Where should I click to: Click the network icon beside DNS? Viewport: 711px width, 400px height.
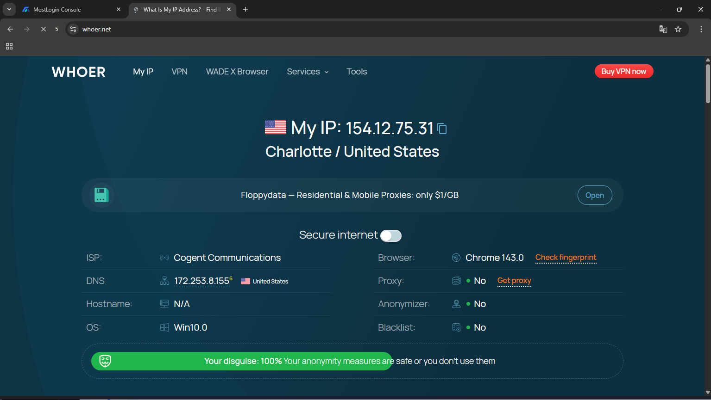(164, 280)
